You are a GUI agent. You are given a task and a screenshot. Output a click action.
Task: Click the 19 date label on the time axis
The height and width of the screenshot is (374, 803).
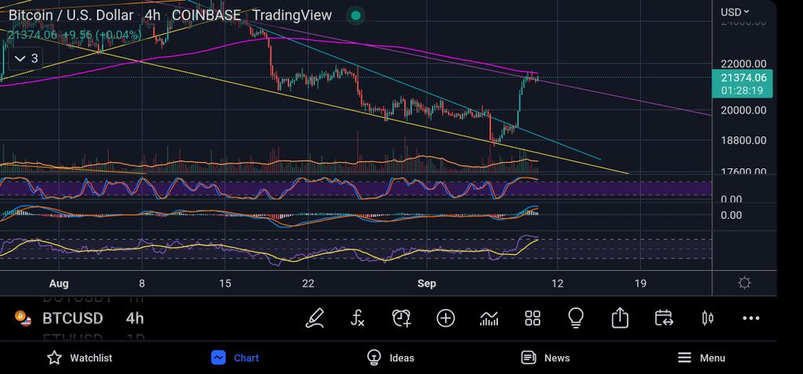click(640, 283)
